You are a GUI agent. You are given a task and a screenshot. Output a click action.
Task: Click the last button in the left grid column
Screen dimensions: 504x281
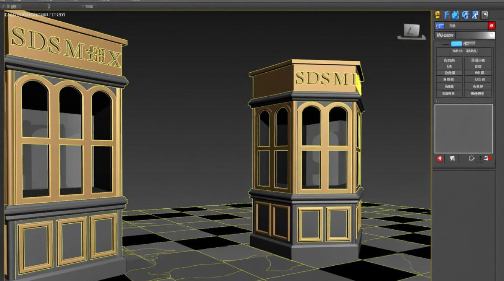pyautogui.click(x=449, y=94)
